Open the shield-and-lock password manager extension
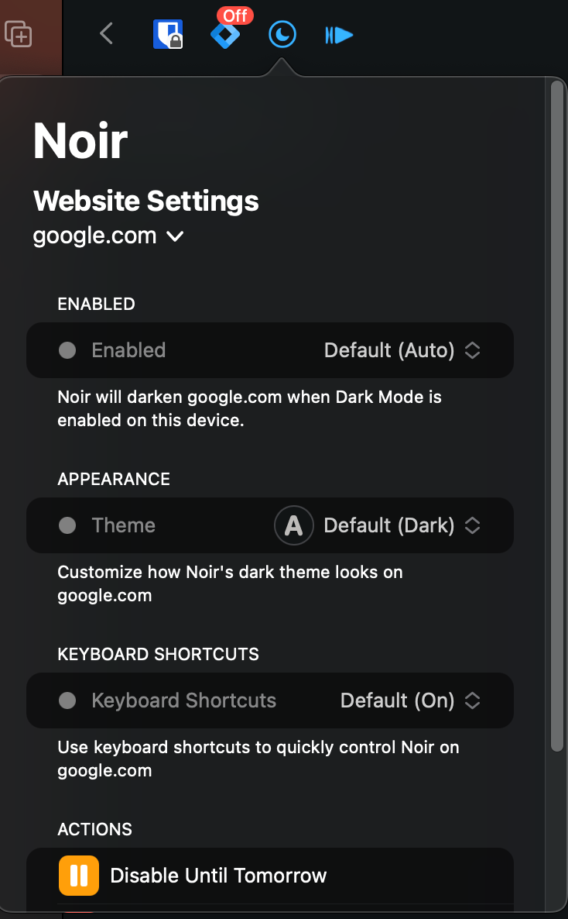 pyautogui.click(x=168, y=34)
